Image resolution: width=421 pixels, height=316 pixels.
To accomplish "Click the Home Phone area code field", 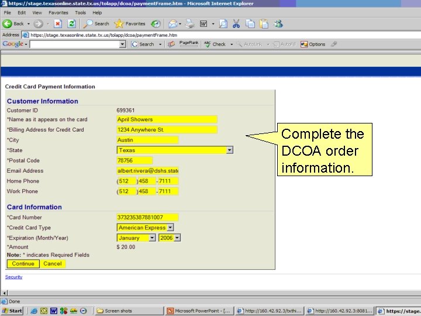I will [x=127, y=181].
